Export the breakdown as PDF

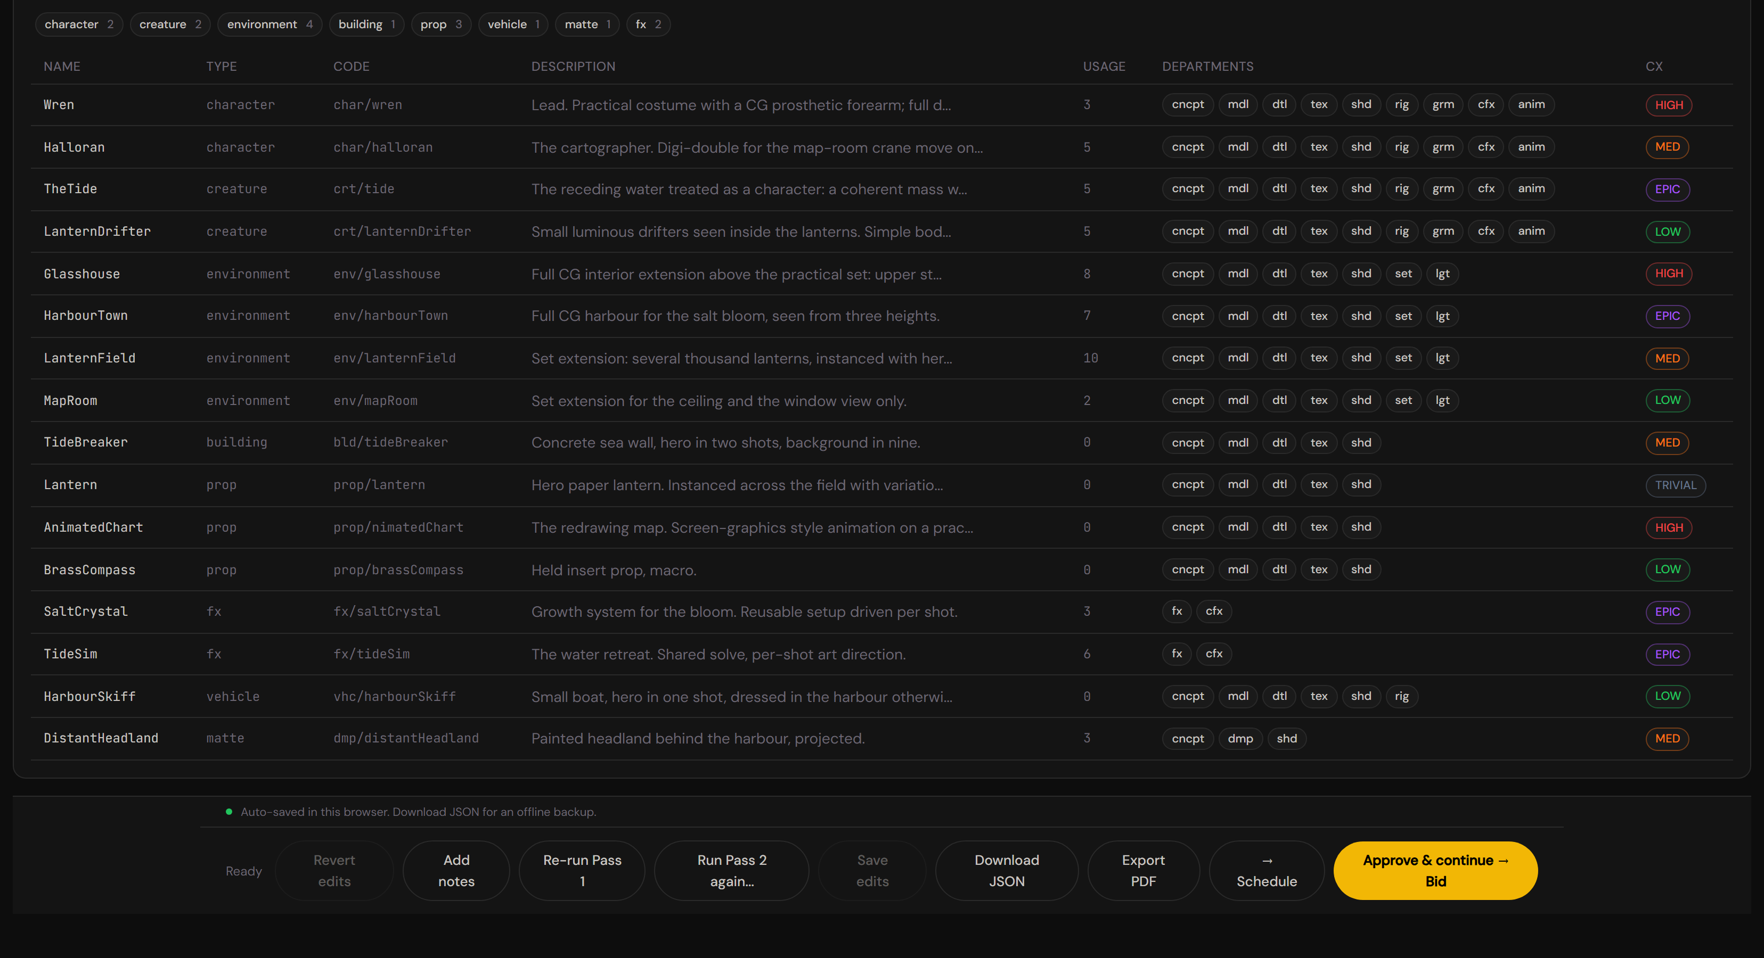pos(1143,870)
